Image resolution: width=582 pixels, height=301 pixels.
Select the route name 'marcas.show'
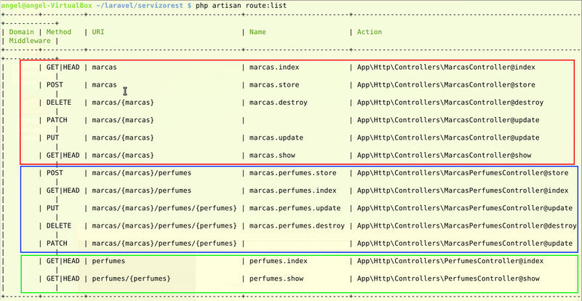click(272, 155)
